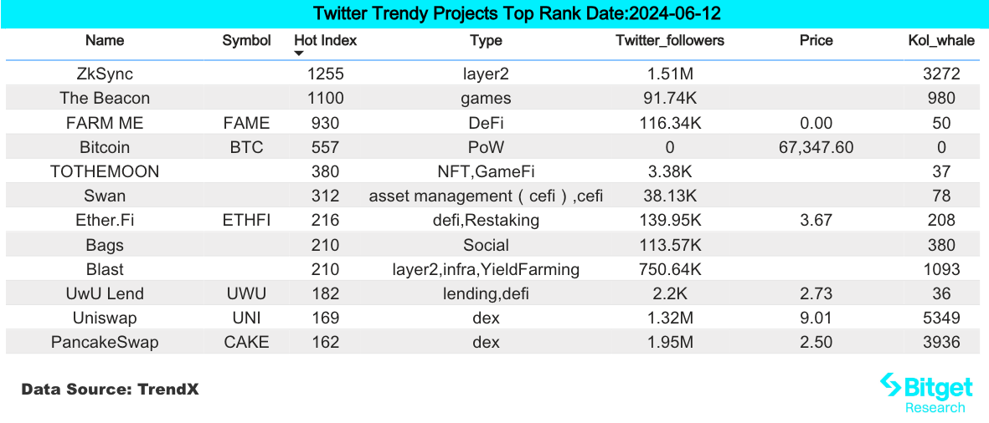This screenshot has width=989, height=423.
Task: Click The Beacon project name
Action: pos(105,99)
